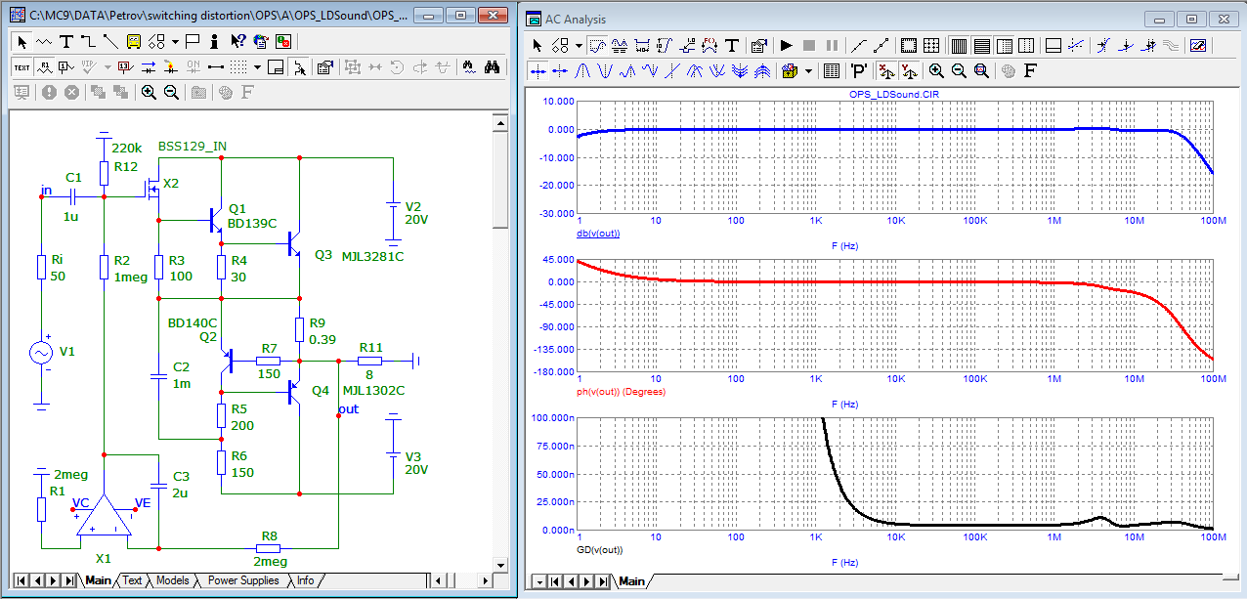The image size is (1247, 599).
Task: Toggle data points display in analysis toolbar
Action: (x=859, y=45)
